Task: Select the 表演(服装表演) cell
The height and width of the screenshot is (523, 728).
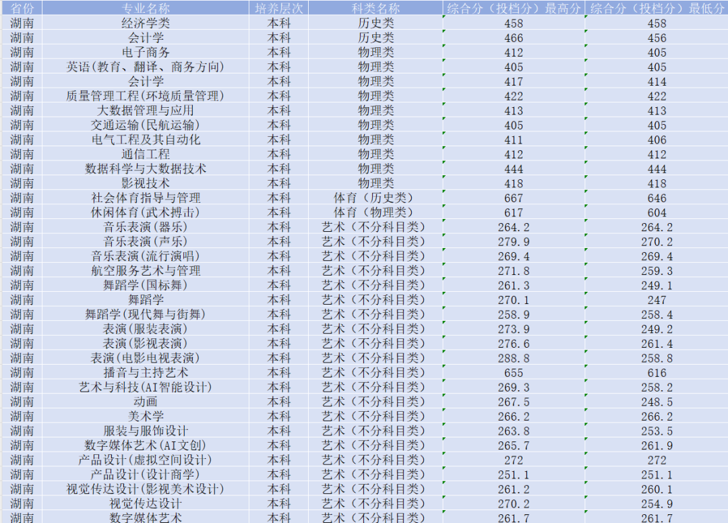Action: [146, 328]
